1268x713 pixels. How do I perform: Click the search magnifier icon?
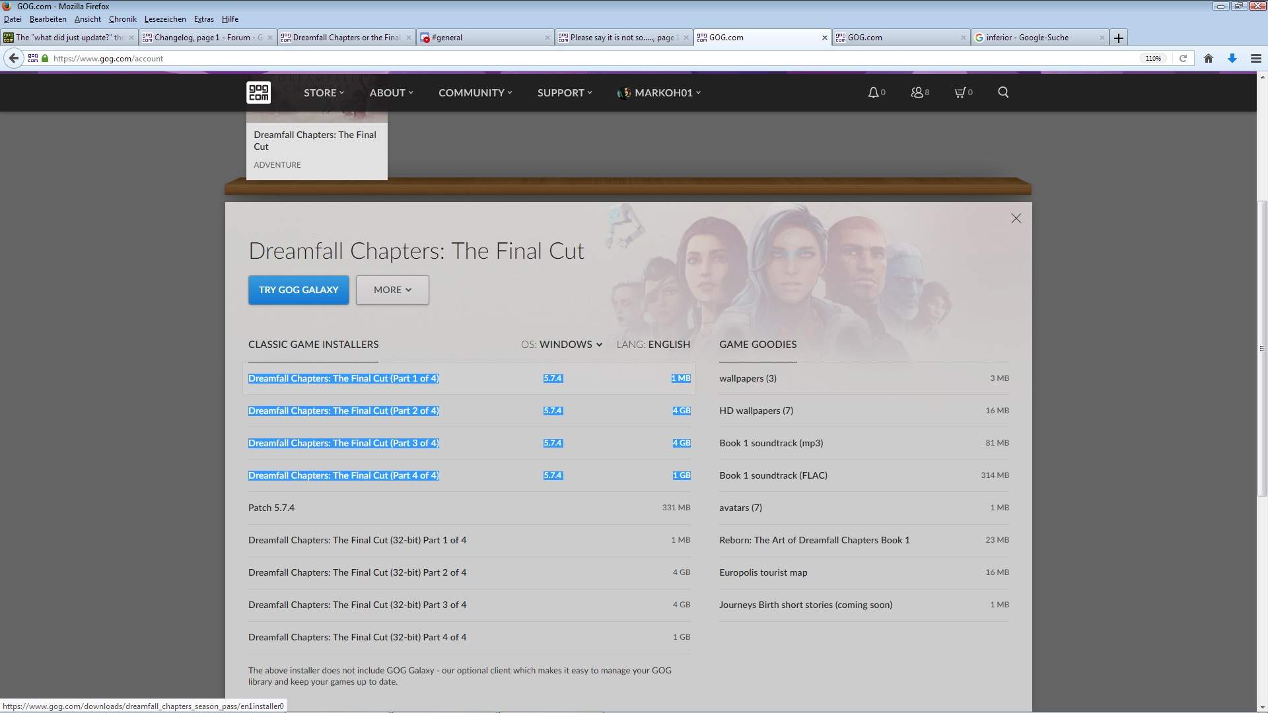click(1003, 92)
